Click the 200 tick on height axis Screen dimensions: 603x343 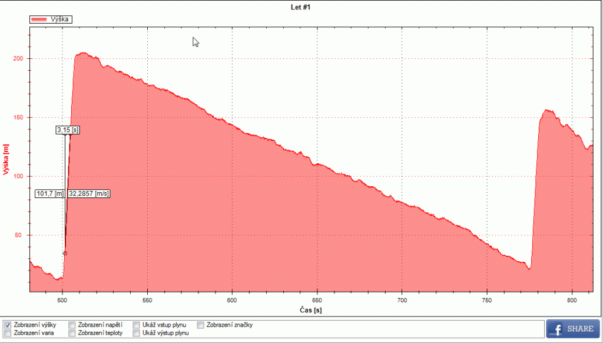19,59
